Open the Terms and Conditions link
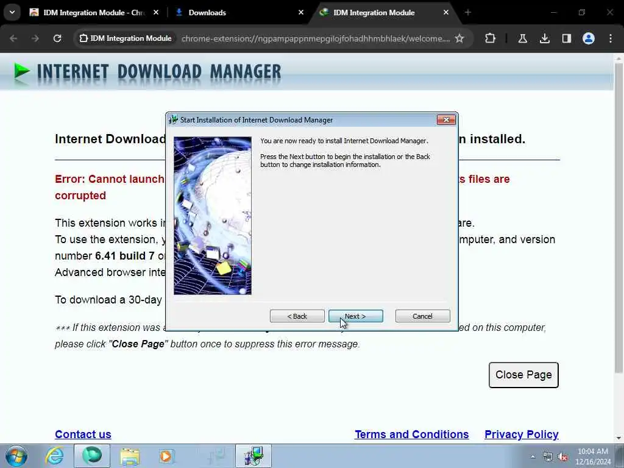The image size is (624, 468). [x=411, y=434]
